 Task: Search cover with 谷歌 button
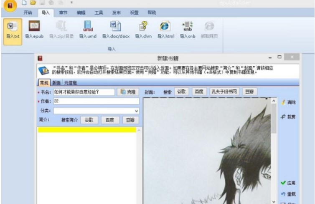(181, 92)
